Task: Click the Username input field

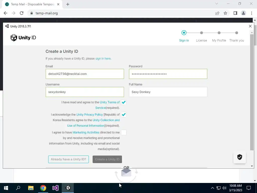Action: coord(85,92)
